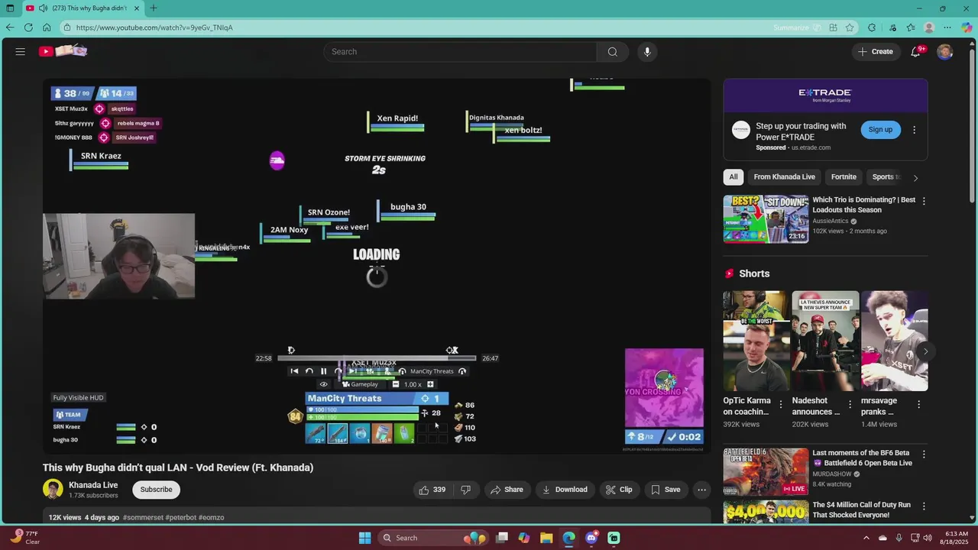Open the browser home page button
Screen dimensions: 978x550
point(47,27)
